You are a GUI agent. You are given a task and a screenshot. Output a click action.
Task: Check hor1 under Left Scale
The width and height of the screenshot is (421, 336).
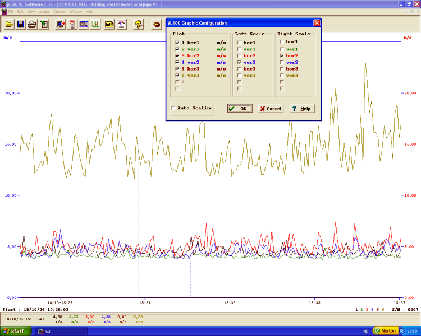coord(240,43)
